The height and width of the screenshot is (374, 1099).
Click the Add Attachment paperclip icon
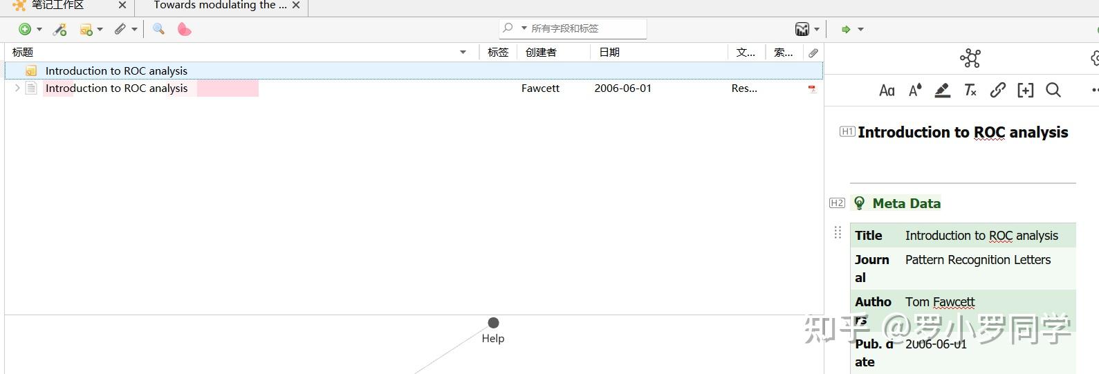click(x=120, y=29)
